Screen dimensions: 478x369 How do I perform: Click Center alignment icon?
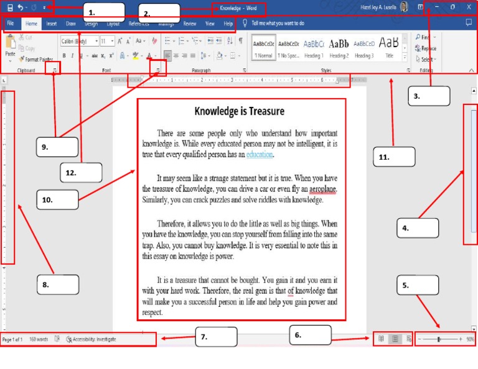[176, 56]
